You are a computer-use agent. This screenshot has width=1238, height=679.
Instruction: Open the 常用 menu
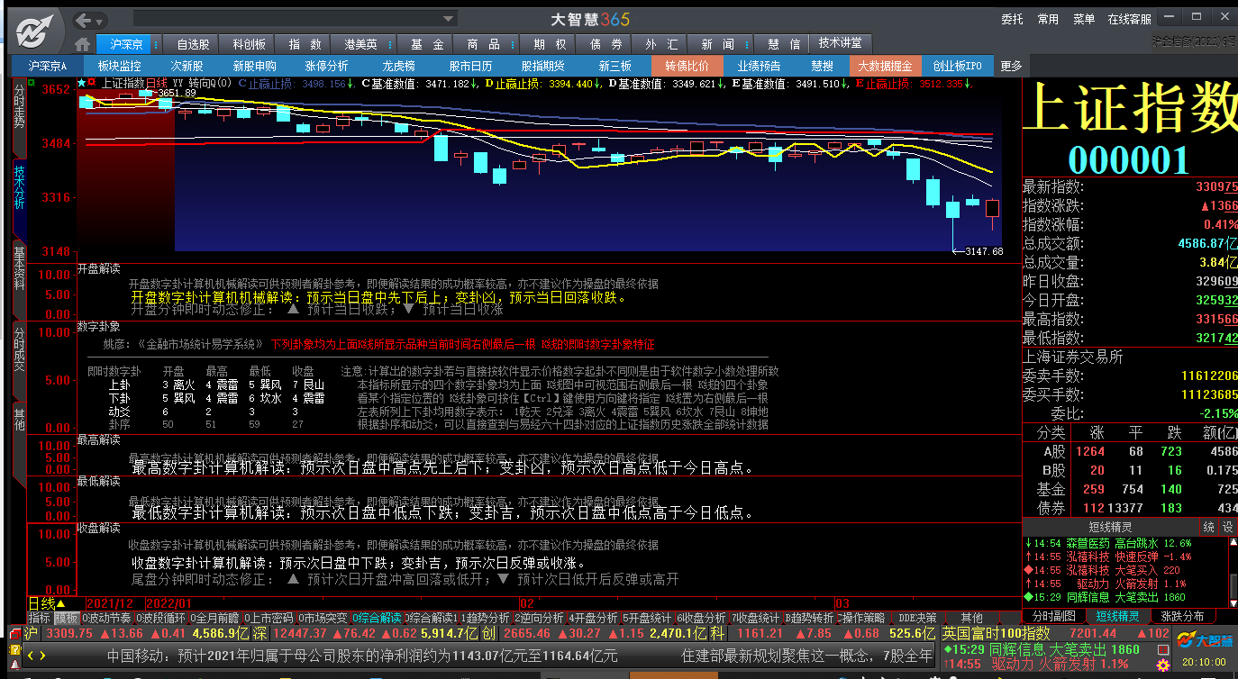[x=1048, y=19]
